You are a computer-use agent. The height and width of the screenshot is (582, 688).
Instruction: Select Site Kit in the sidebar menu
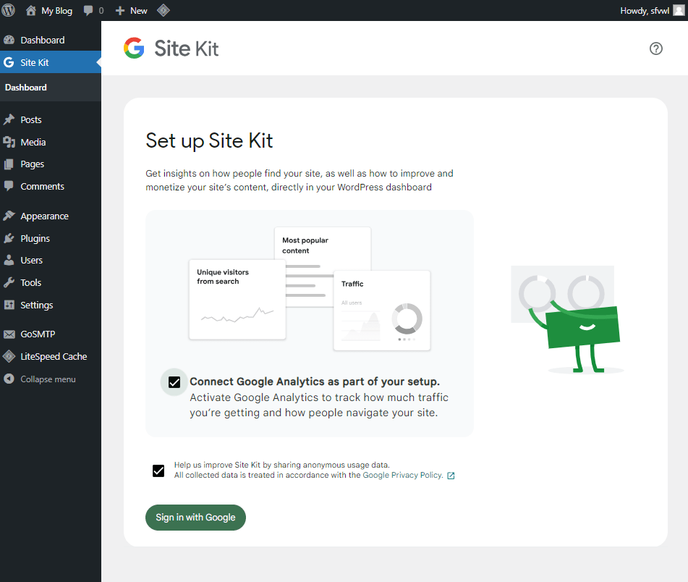click(x=51, y=62)
